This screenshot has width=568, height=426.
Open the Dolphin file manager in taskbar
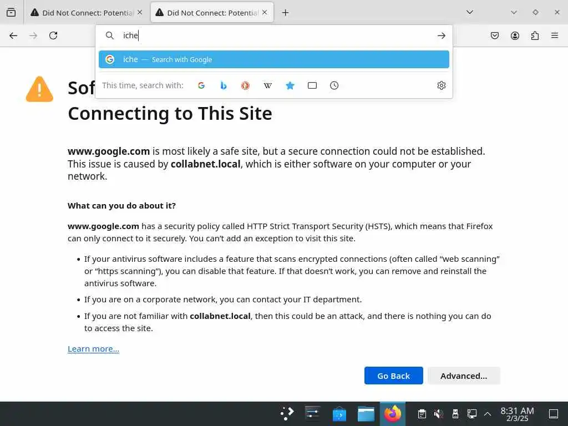point(366,414)
